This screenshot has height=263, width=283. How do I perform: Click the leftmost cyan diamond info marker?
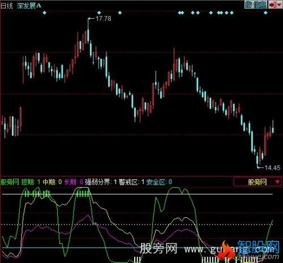(x=44, y=13)
